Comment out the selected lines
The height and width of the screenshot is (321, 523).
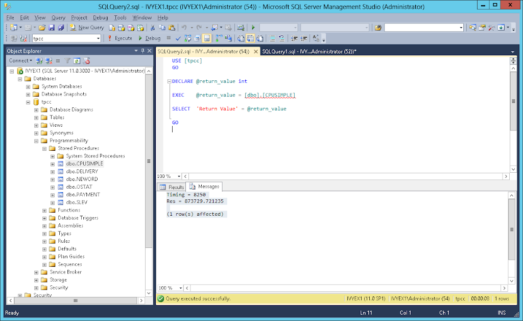click(x=272, y=38)
